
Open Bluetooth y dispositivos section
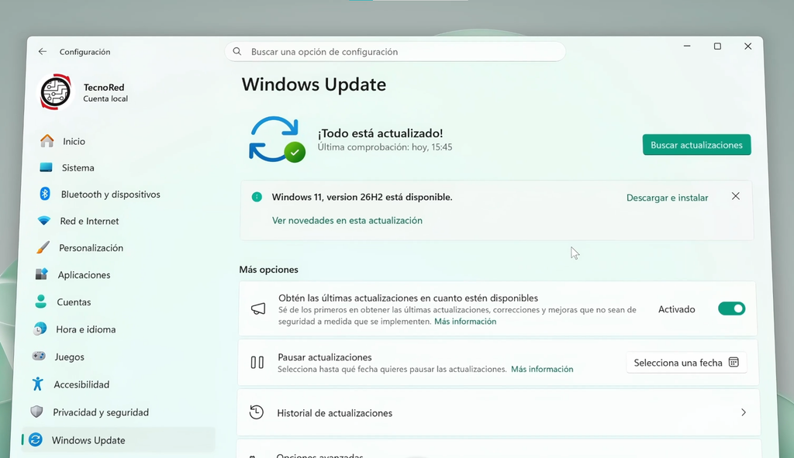(x=110, y=195)
